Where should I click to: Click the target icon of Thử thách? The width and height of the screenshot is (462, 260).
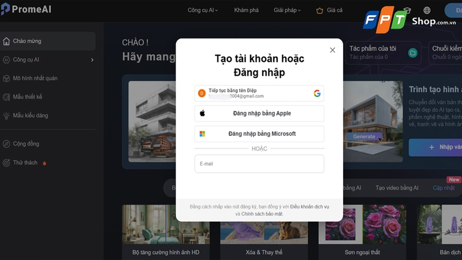pos(6,163)
